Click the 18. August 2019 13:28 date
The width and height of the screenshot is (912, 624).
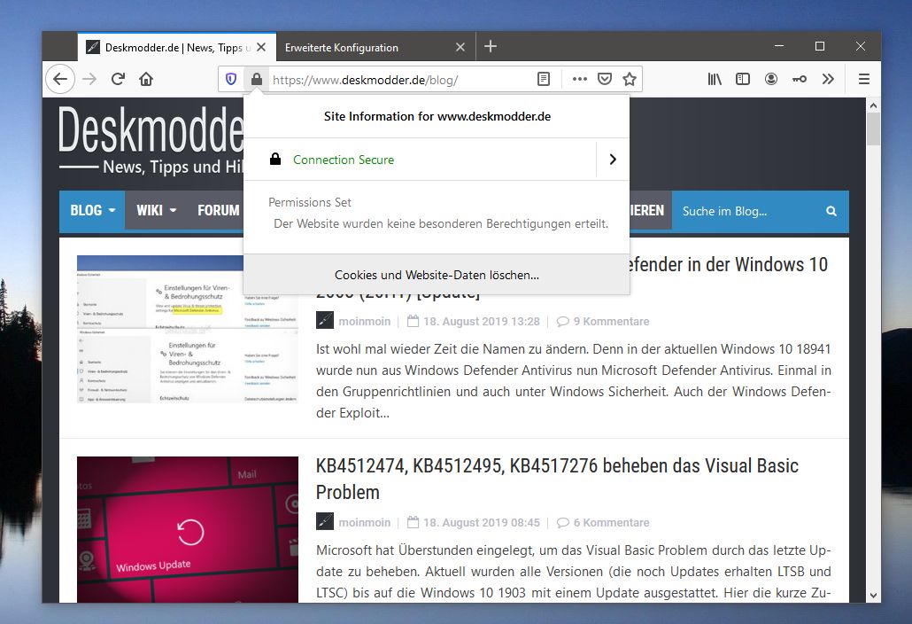481,322
